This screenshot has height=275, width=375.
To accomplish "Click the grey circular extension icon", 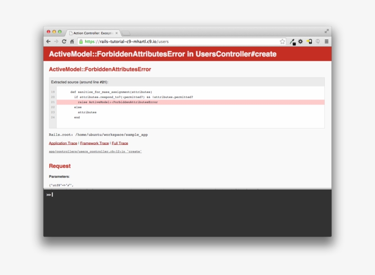I will [318, 42].
